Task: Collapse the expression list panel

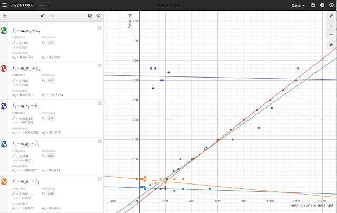Action: [98, 16]
